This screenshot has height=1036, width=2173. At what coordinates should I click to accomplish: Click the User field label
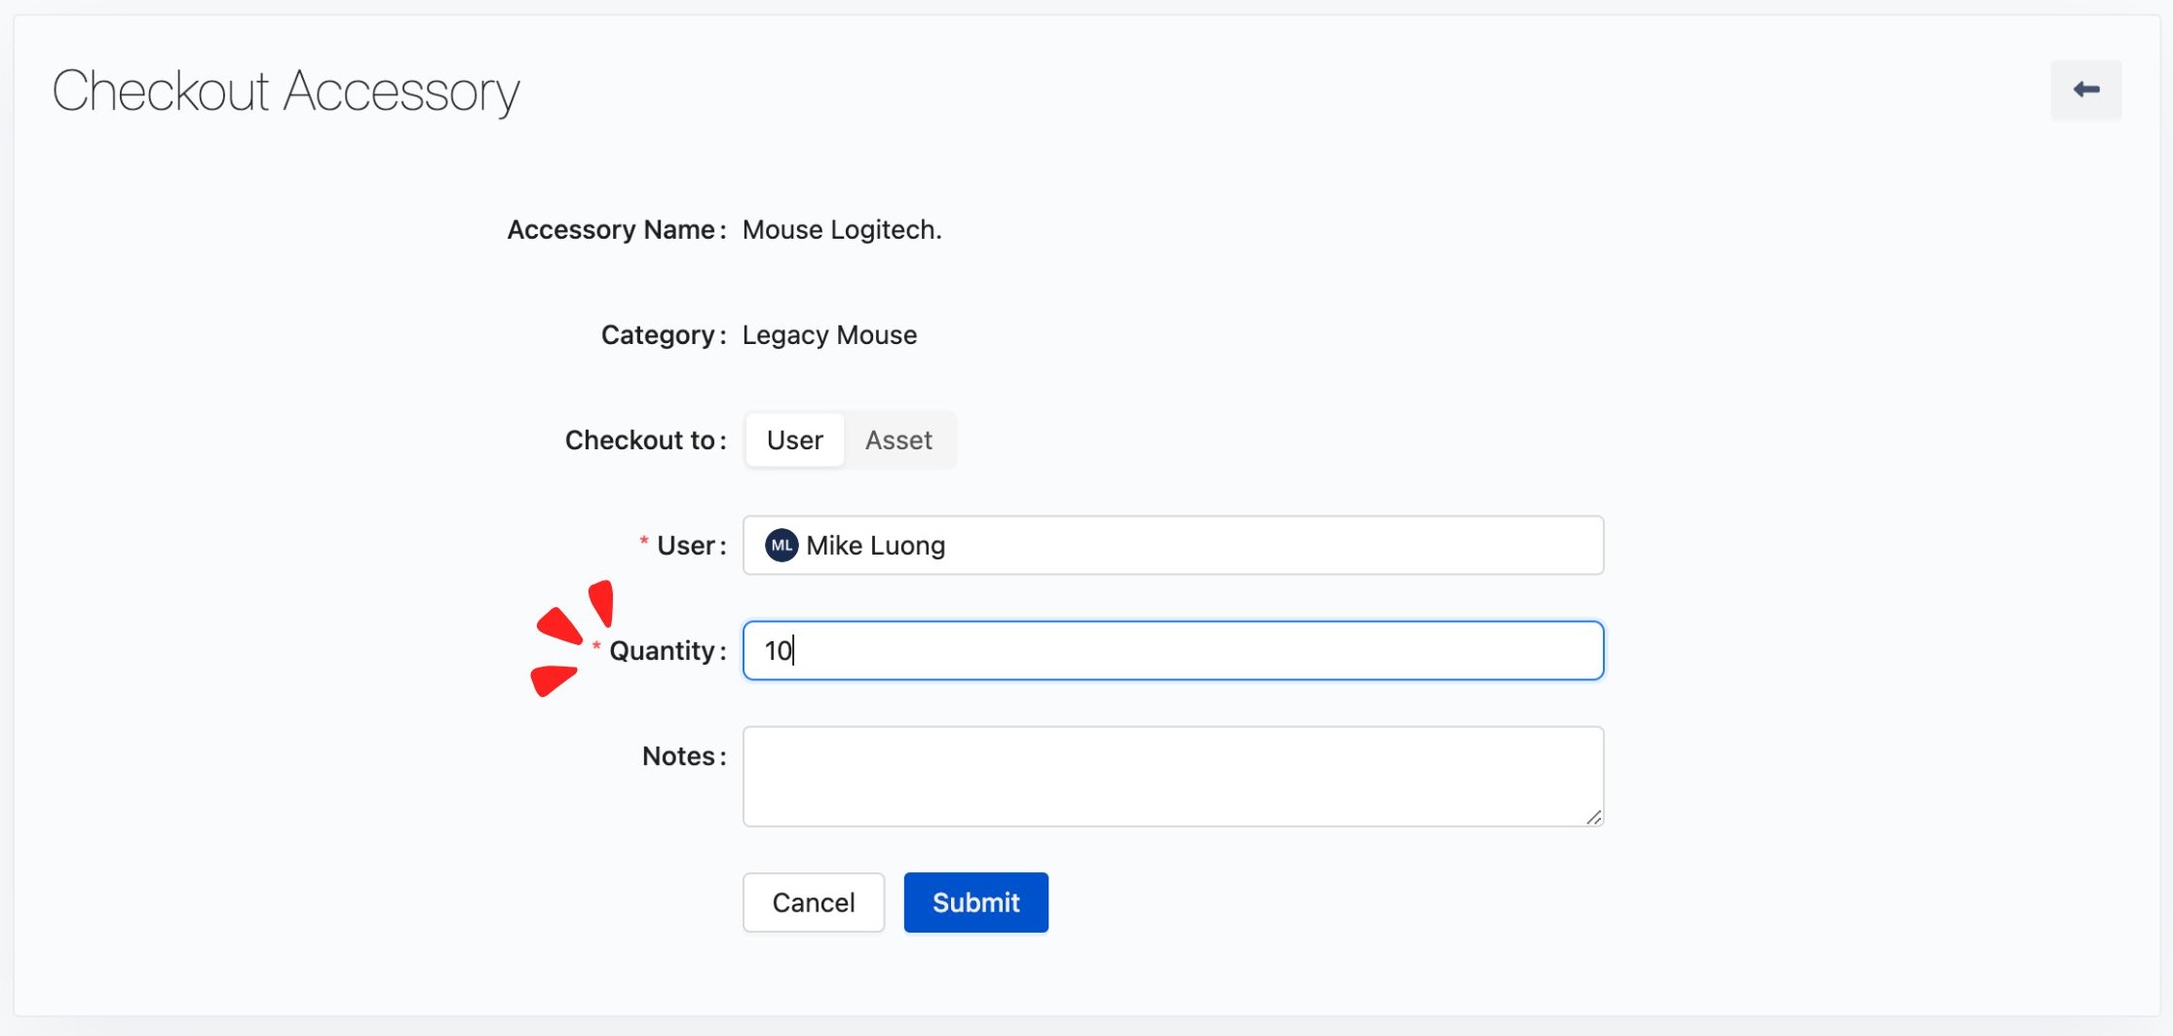pyautogui.click(x=688, y=546)
